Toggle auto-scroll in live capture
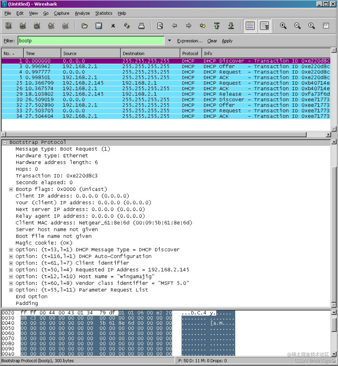The image size is (338, 366). 265,26
